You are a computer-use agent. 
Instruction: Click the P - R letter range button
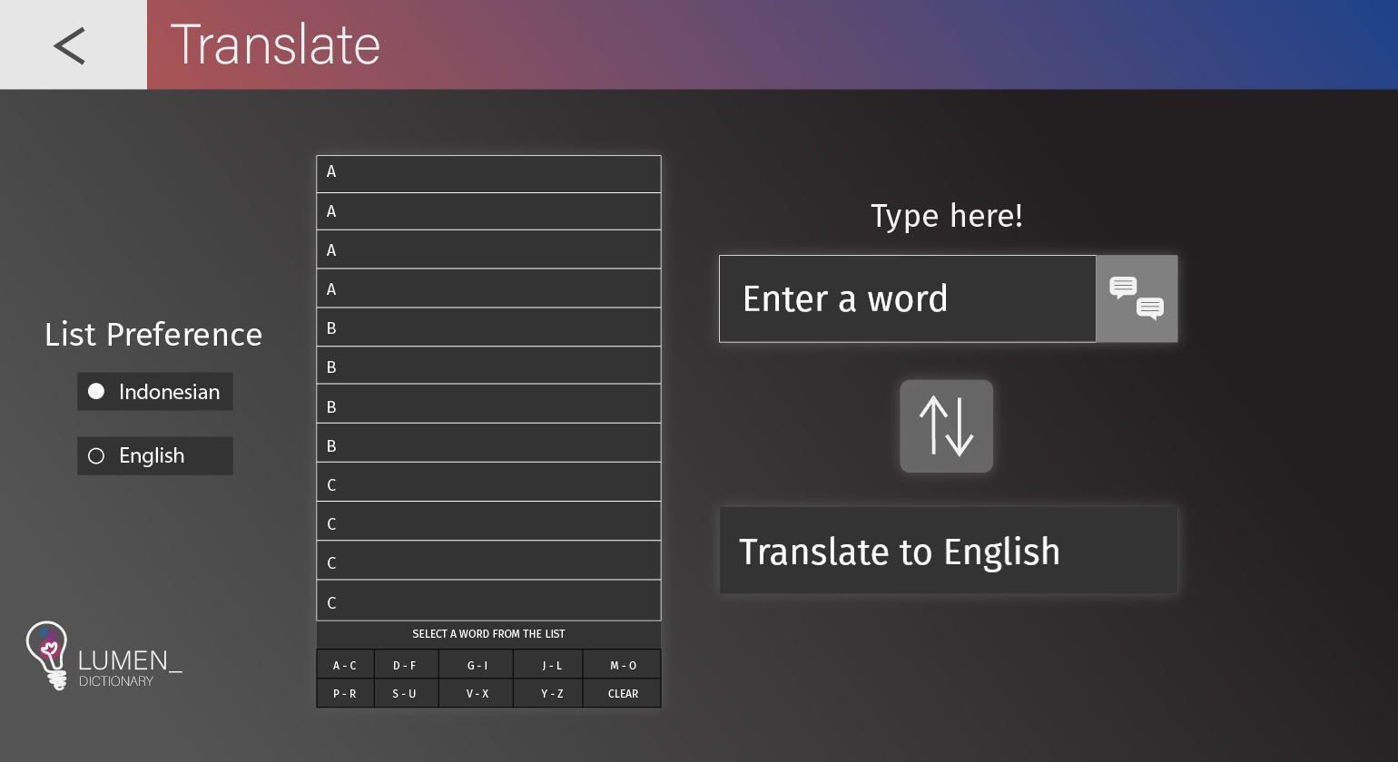coord(345,693)
